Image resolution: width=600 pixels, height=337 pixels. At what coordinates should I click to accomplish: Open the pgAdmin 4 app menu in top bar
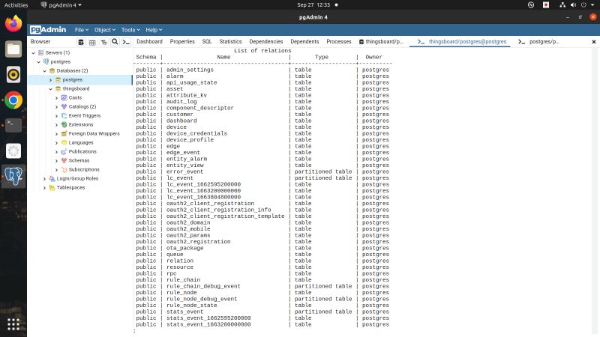point(61,5)
